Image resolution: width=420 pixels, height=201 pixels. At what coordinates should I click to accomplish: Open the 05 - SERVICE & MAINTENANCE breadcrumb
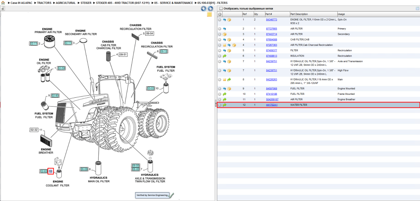point(173,3)
